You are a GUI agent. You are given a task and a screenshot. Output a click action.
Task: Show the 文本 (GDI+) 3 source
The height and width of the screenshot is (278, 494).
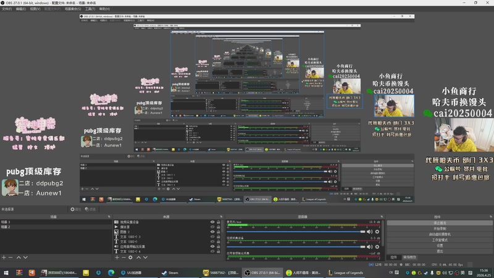tap(212, 237)
